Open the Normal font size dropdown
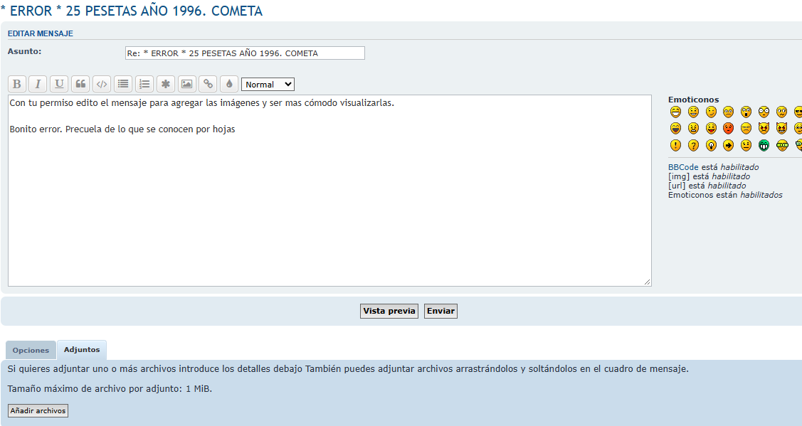802x426 pixels. (268, 85)
